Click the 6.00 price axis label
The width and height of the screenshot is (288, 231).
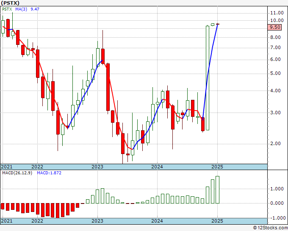point(275,60)
